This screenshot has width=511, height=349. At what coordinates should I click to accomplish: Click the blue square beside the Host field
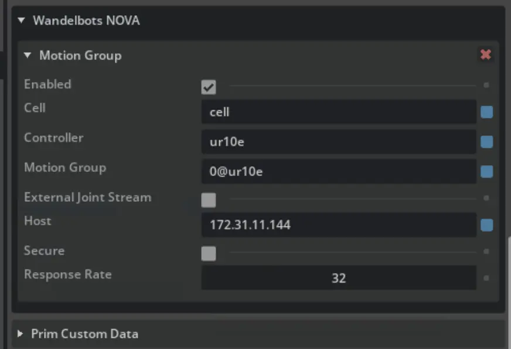click(x=486, y=225)
